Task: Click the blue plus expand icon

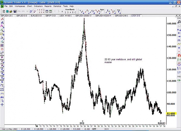Action: click(179, 48)
